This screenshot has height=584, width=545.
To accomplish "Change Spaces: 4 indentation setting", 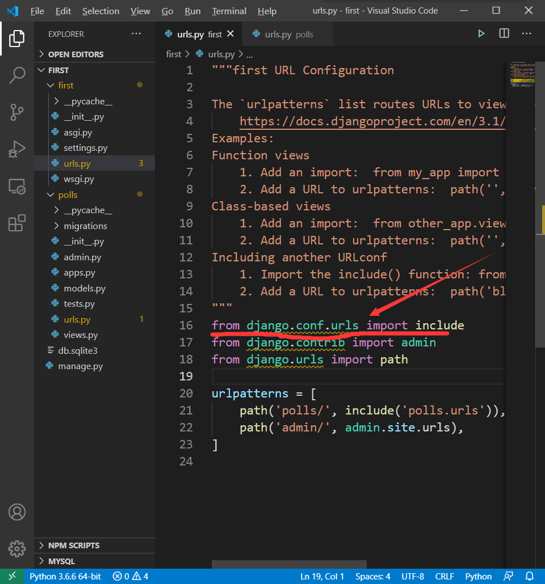I will click(x=372, y=576).
